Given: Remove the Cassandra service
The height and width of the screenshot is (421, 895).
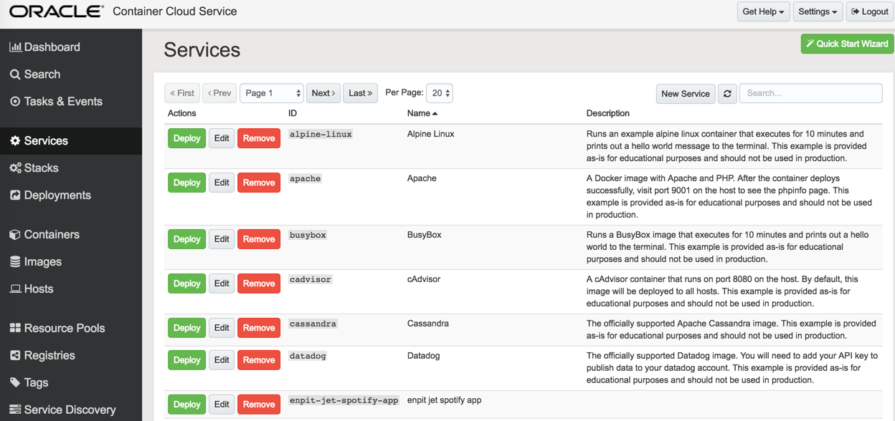Looking at the screenshot, I should (x=259, y=328).
